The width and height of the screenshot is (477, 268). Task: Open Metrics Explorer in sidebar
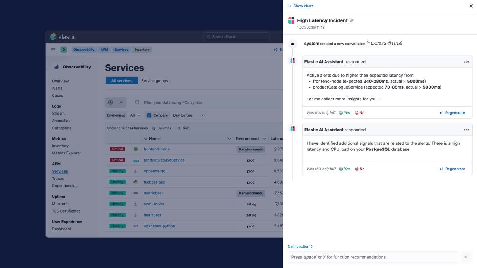click(x=66, y=153)
